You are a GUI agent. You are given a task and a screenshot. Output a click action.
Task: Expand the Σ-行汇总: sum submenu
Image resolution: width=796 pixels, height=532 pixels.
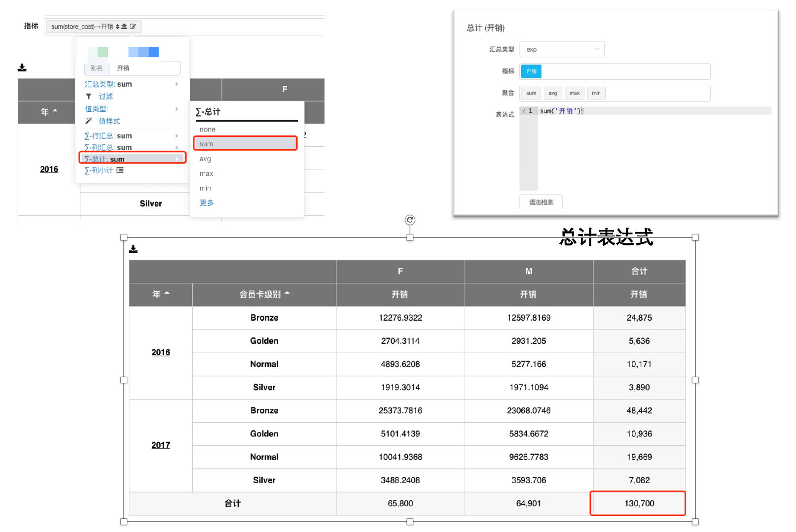(177, 136)
